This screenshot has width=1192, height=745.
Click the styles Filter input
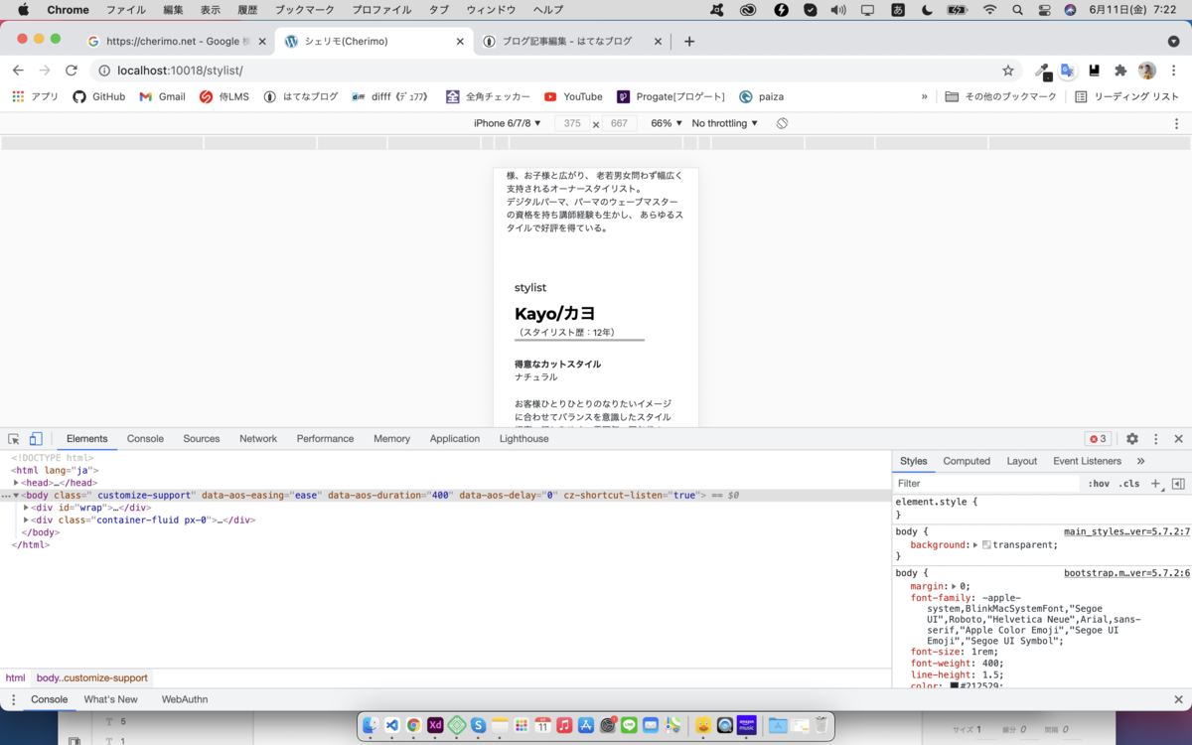click(985, 484)
